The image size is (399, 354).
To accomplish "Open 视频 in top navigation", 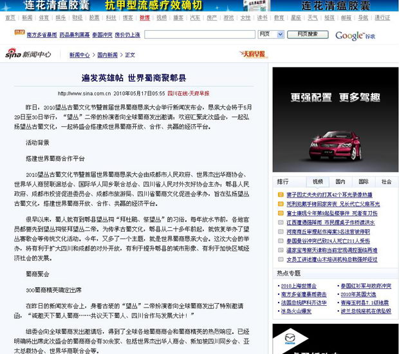I will (162, 17).
